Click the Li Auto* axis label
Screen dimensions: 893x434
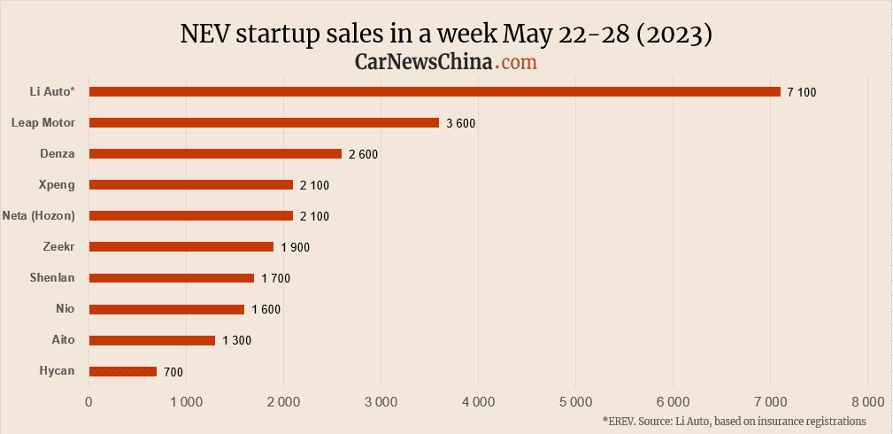53,91
